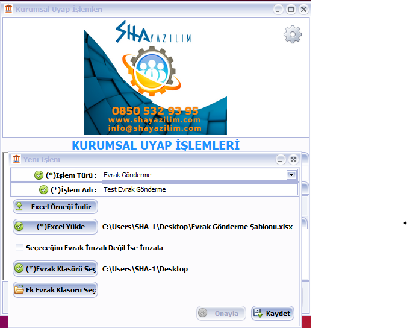The image size is (407, 328).
Task: Click the KURUMSAL UYAP İŞLEMLERİ heading
Action: point(155,145)
